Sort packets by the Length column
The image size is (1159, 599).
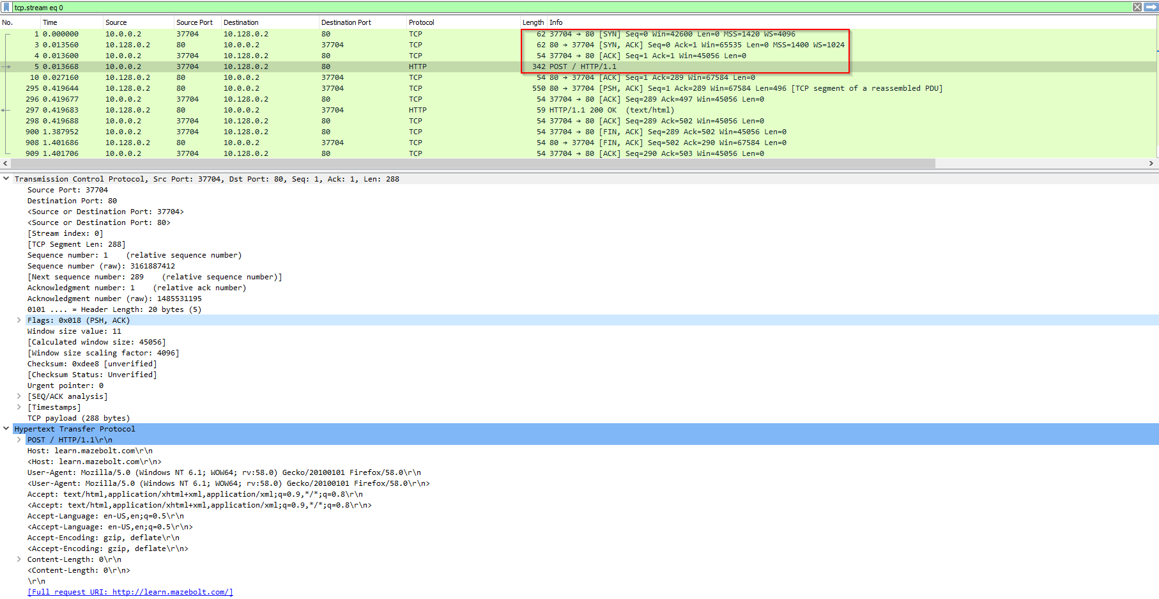tap(532, 22)
